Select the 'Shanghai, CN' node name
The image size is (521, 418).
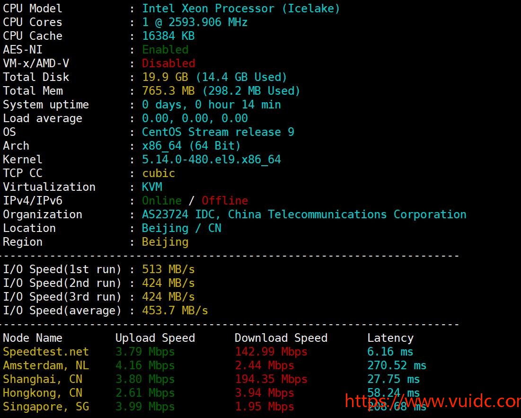click(43, 379)
